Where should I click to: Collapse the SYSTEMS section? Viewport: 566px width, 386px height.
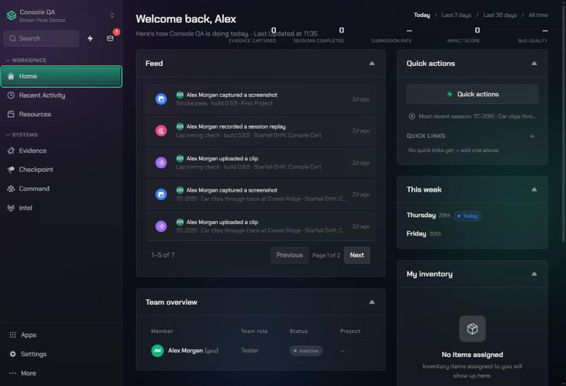[x=22, y=135]
